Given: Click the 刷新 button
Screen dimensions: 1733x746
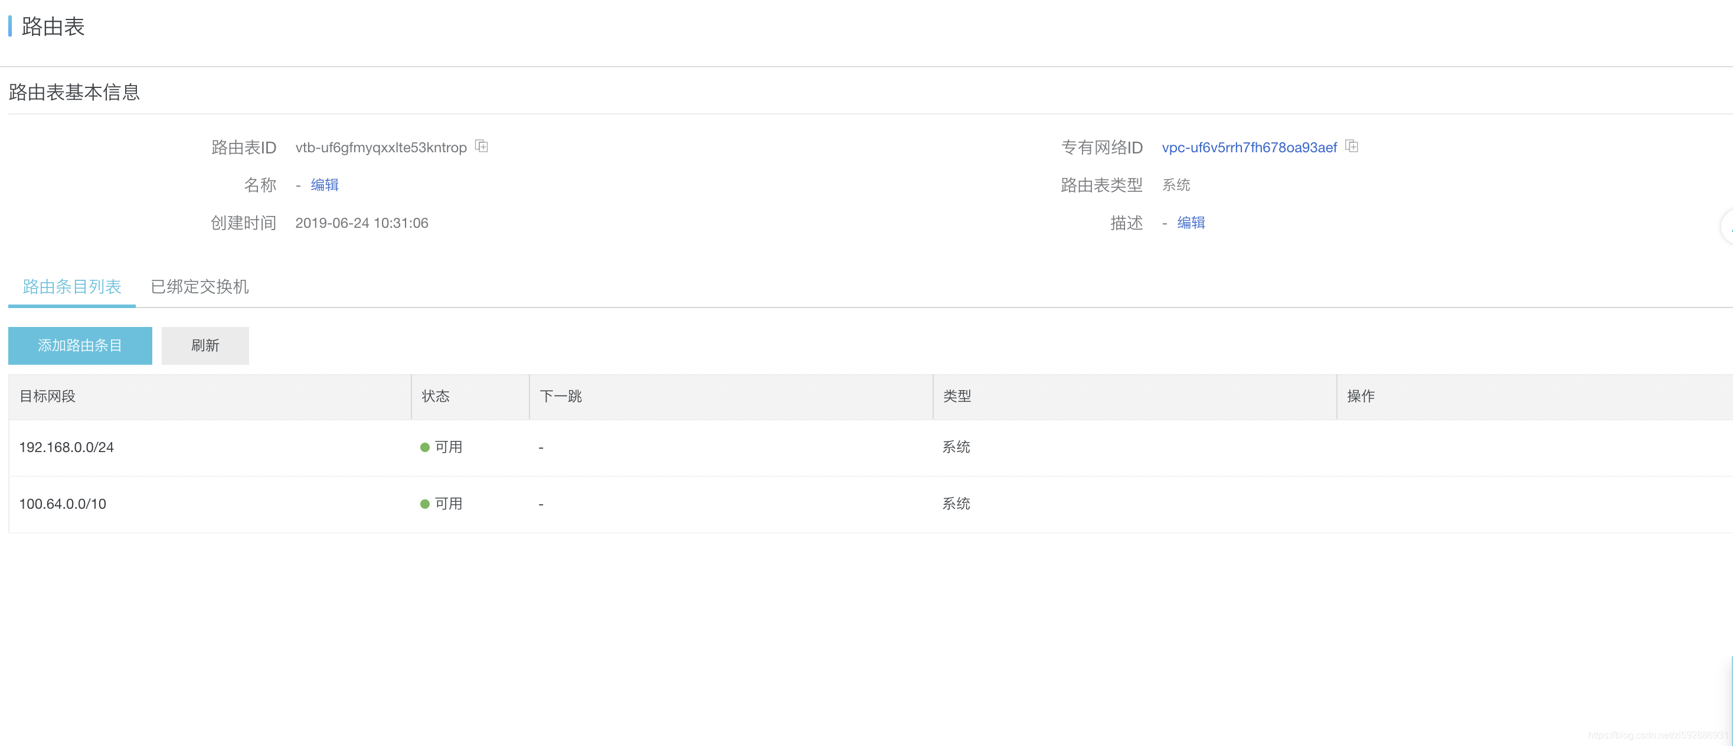Looking at the screenshot, I should tap(205, 346).
